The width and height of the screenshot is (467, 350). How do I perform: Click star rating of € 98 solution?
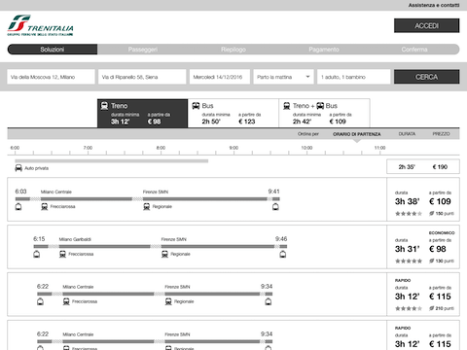[409, 261]
